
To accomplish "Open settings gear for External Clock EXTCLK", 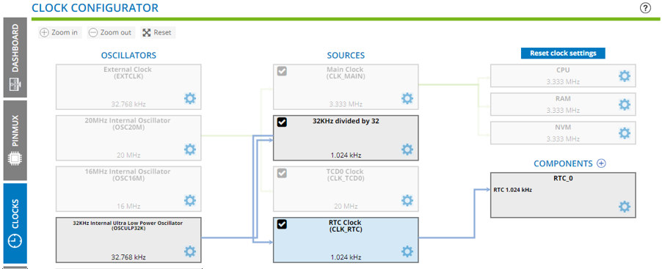I will pyautogui.click(x=190, y=99).
